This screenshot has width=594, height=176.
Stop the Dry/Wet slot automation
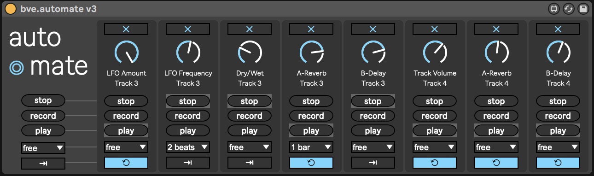pos(250,101)
